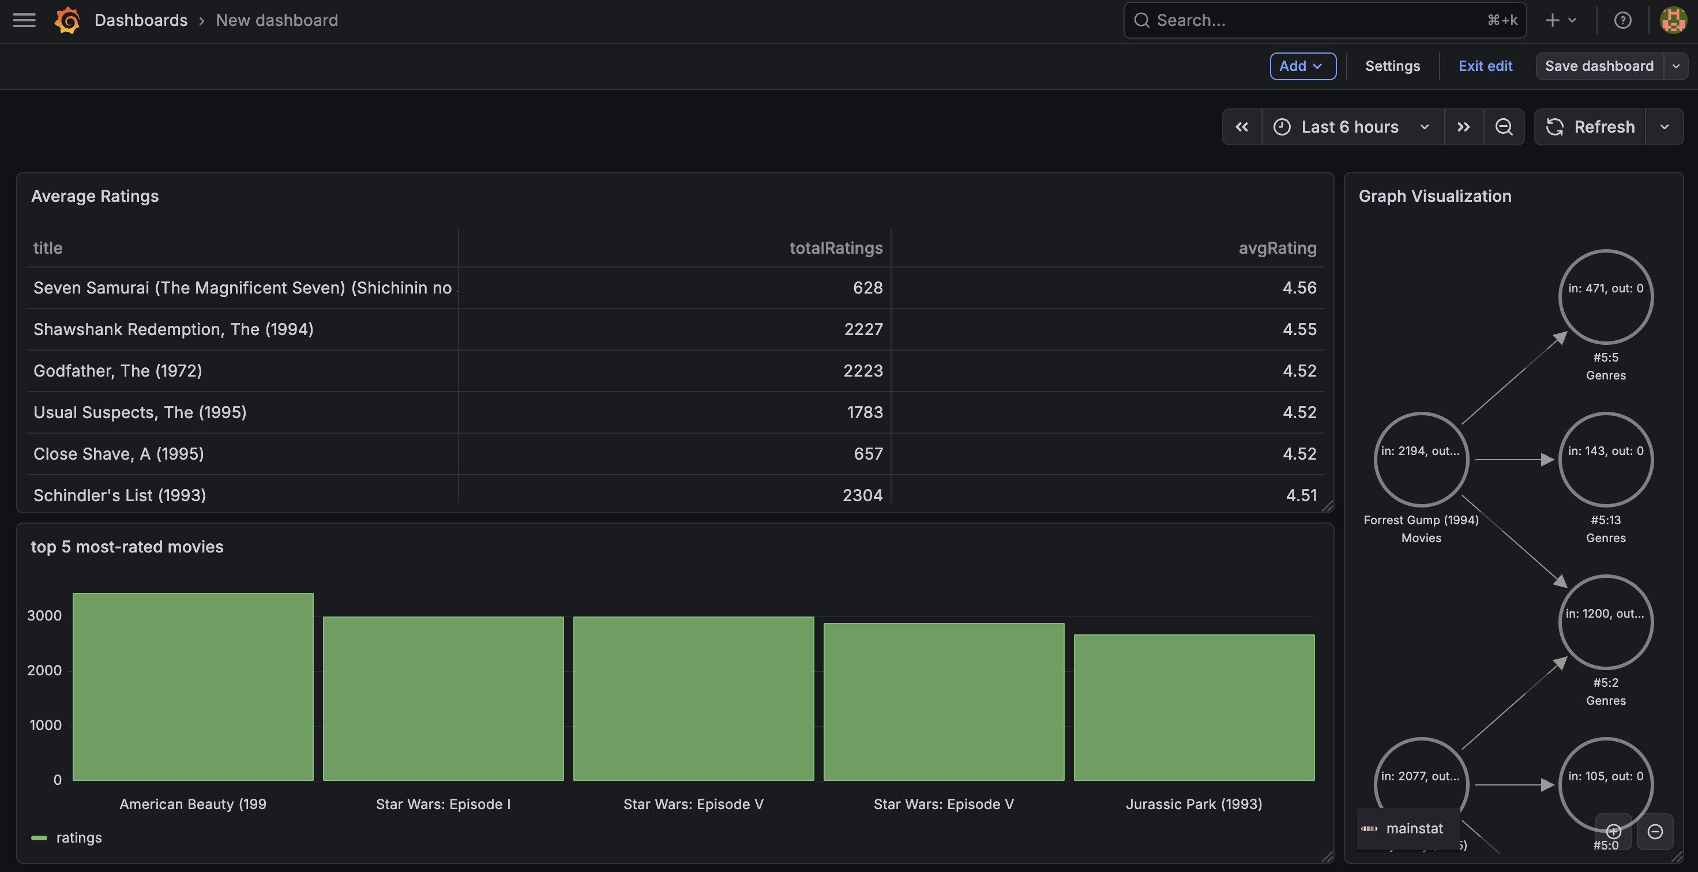The width and height of the screenshot is (1698, 872).
Task: Select Godfather, The (1972) cell
Action: click(242, 370)
